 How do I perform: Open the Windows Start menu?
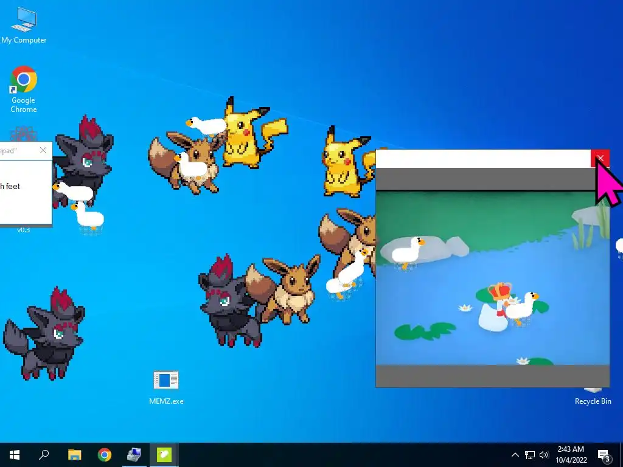point(15,455)
